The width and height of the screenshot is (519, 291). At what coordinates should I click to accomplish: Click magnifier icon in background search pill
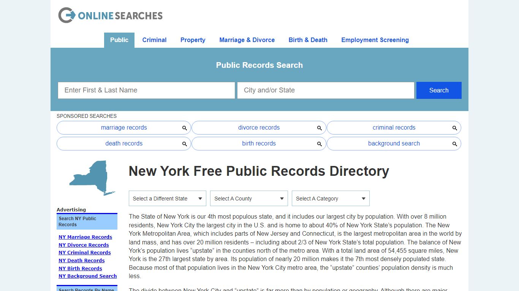[455, 144]
